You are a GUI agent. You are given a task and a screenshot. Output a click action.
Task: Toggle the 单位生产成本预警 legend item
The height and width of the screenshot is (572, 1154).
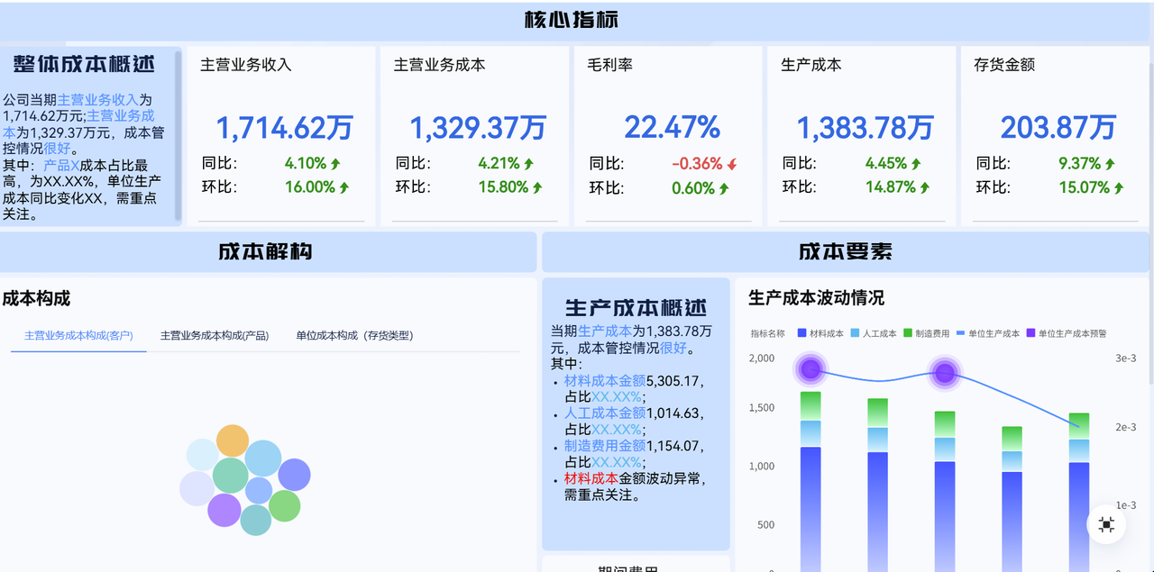[1066, 333]
